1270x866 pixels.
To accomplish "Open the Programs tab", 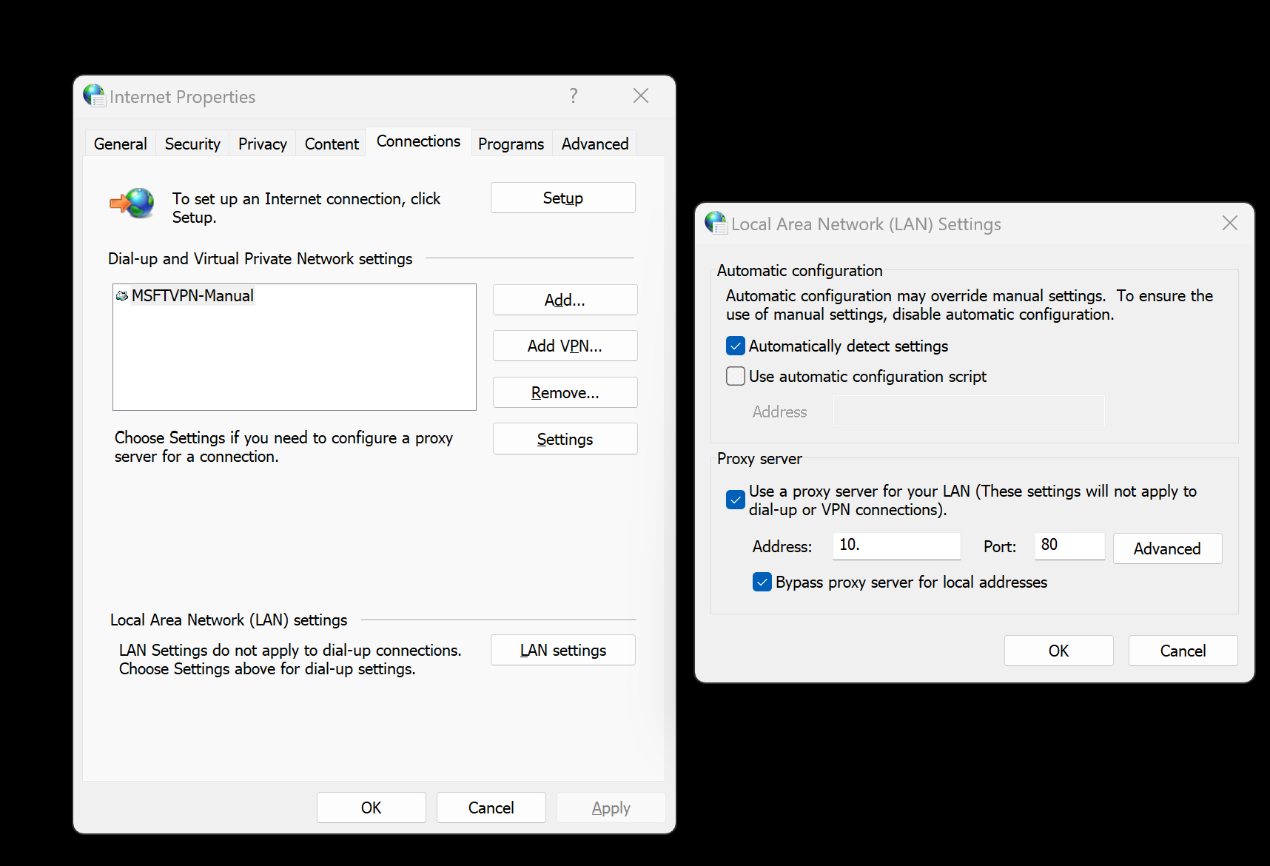I will [x=511, y=144].
